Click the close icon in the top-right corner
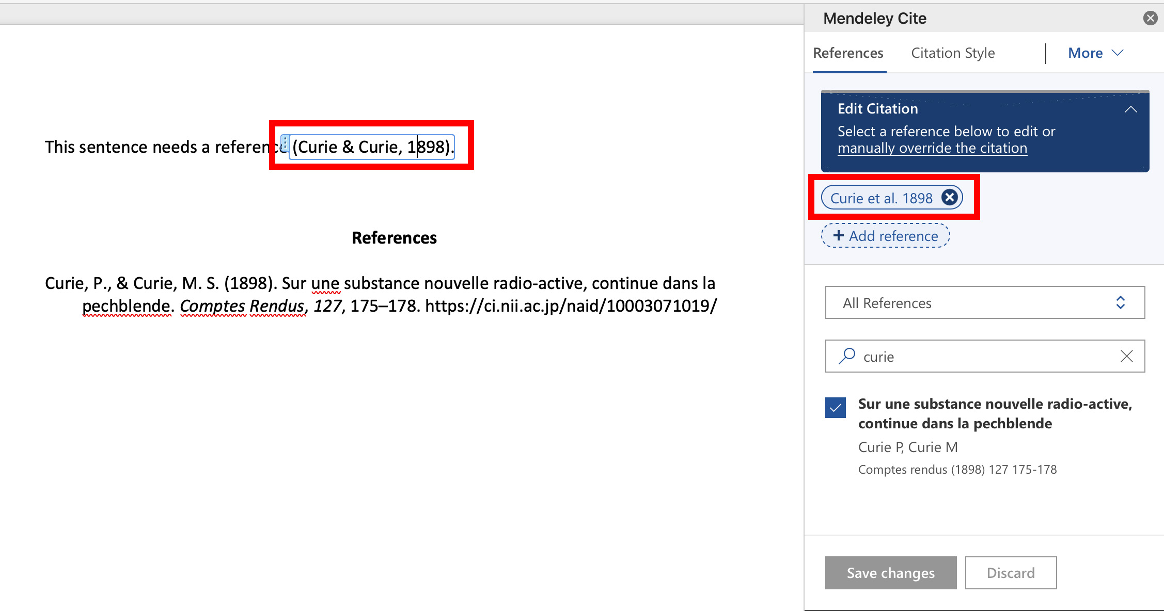Screen dimensions: 1164x611 [1150, 18]
